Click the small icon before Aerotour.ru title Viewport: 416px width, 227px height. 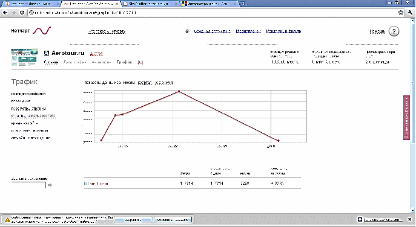(x=47, y=53)
